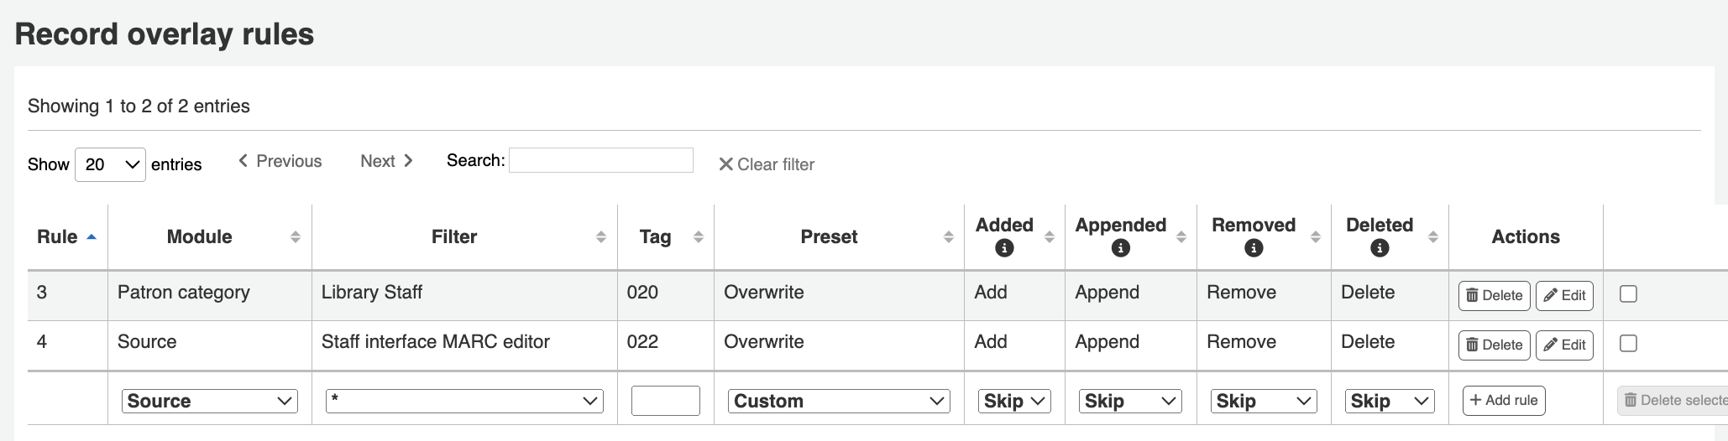Click the Preset column sort arrows

949,237
